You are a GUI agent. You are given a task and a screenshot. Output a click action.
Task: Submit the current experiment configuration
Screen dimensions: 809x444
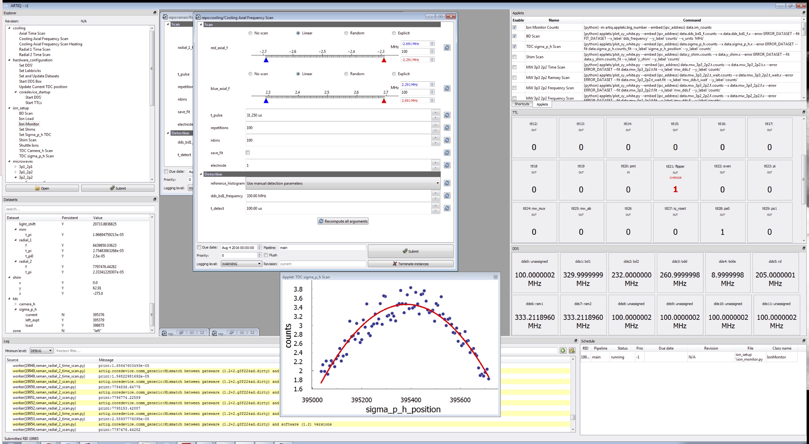pos(410,251)
